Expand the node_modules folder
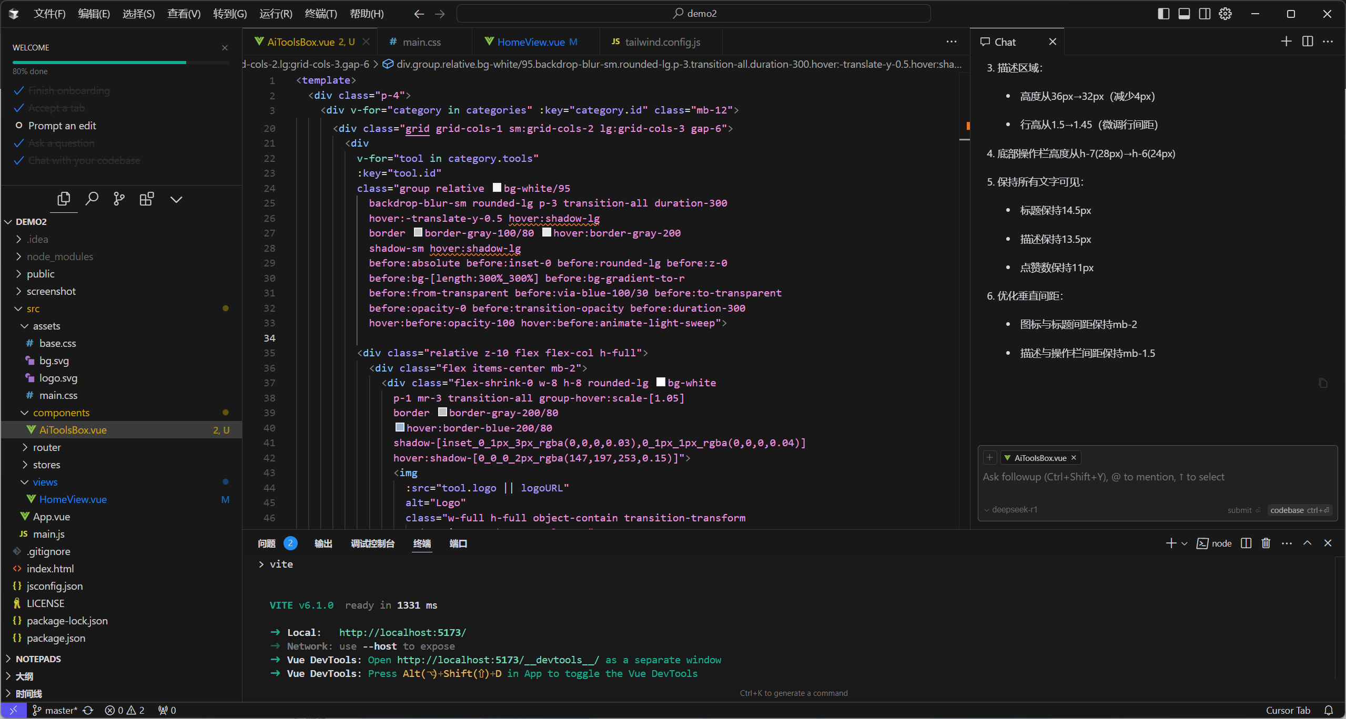Image resolution: width=1346 pixels, height=719 pixels. pos(121,256)
